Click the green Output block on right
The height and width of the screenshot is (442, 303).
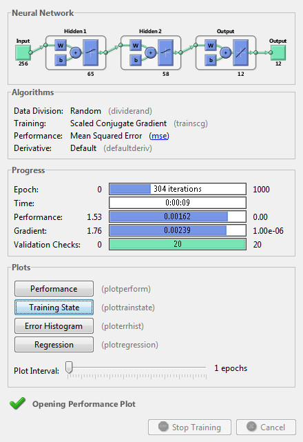coord(278,52)
